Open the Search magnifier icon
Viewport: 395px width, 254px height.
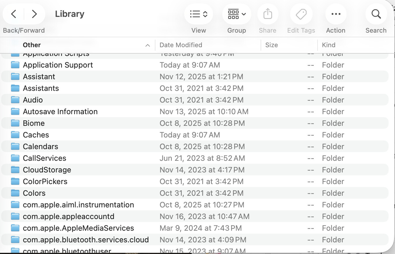click(376, 14)
